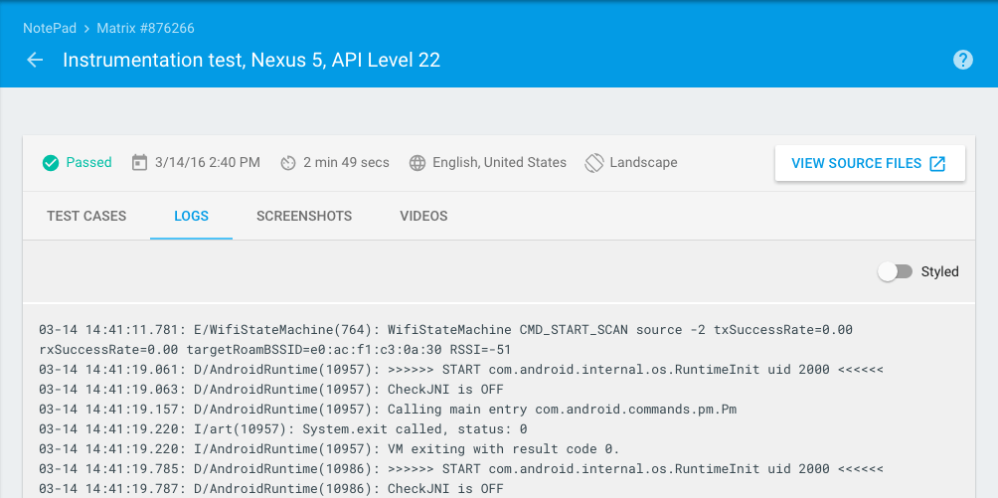Switch to the Test Cases tab

86,216
